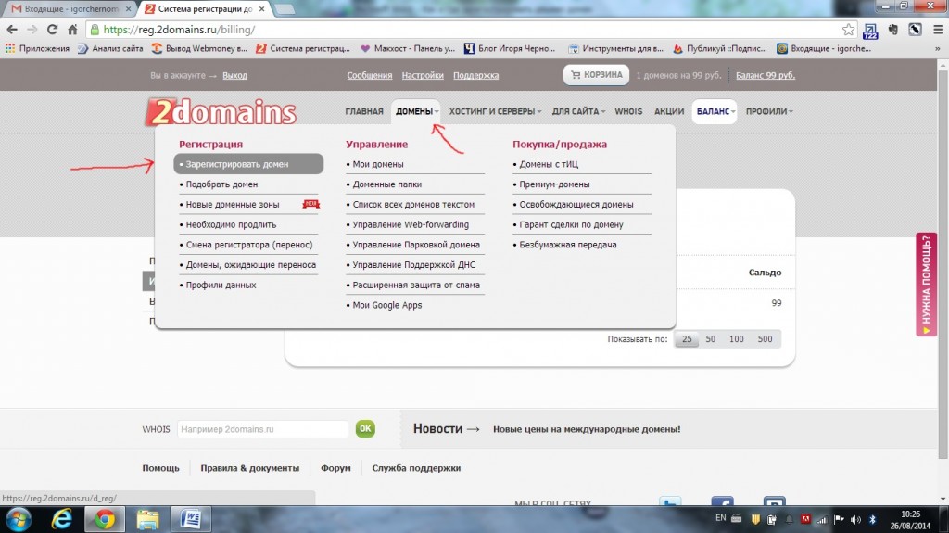
Task: Close the Система регистрации tab
Action: 261,9
